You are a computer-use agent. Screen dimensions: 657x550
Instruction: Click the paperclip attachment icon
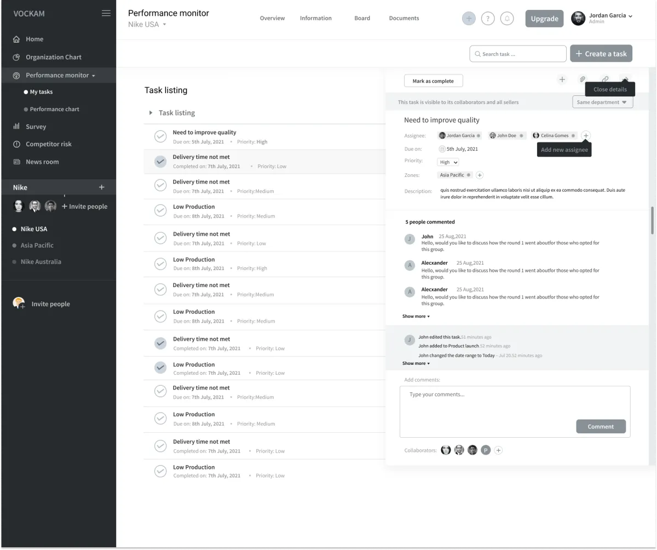pyautogui.click(x=583, y=80)
